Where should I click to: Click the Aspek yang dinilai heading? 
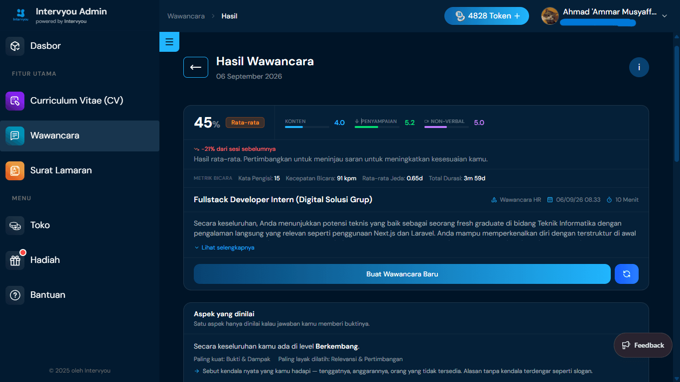tap(224, 314)
